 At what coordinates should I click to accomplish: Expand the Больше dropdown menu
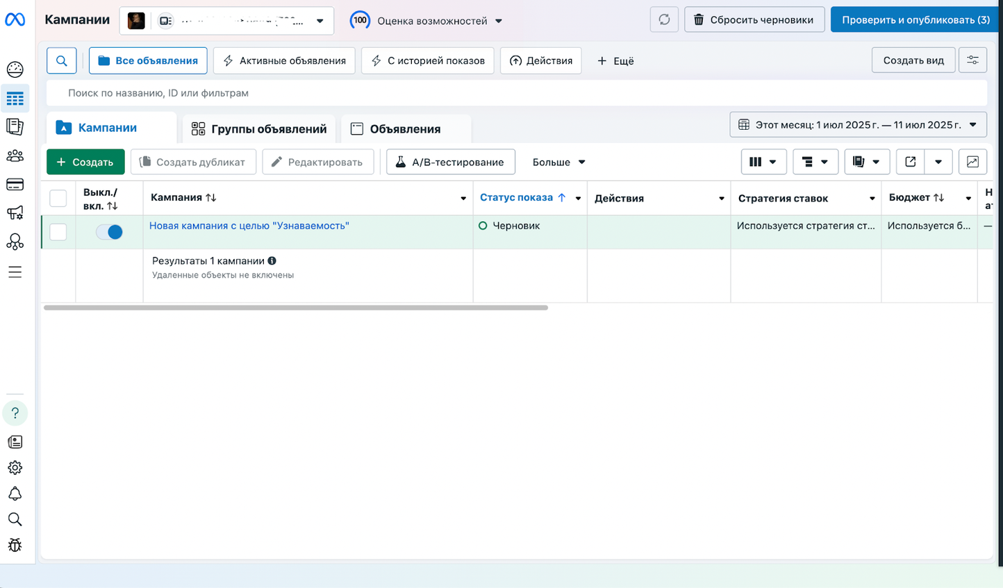point(558,162)
